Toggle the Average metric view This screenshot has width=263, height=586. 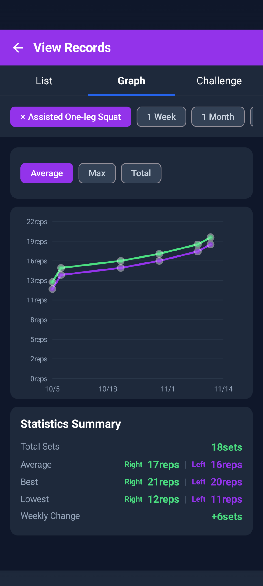[47, 173]
